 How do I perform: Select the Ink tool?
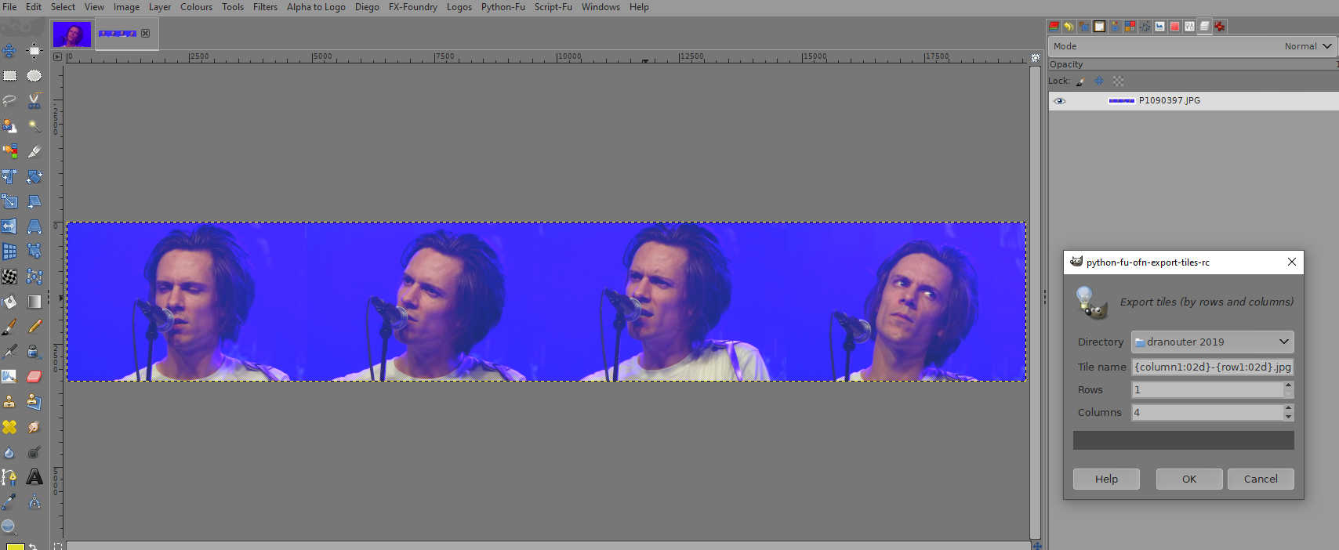click(34, 352)
